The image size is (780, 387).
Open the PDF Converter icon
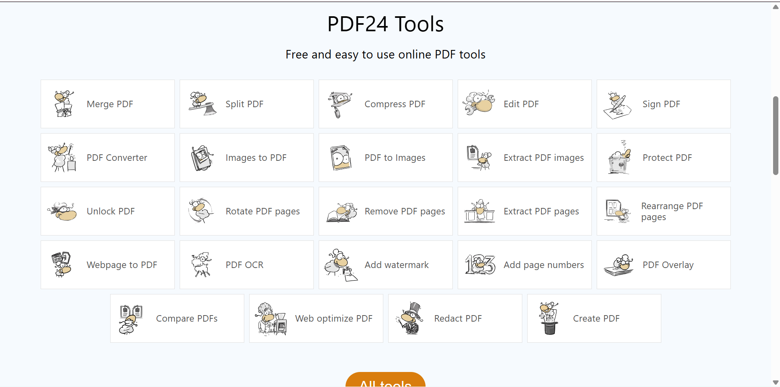[x=62, y=158]
